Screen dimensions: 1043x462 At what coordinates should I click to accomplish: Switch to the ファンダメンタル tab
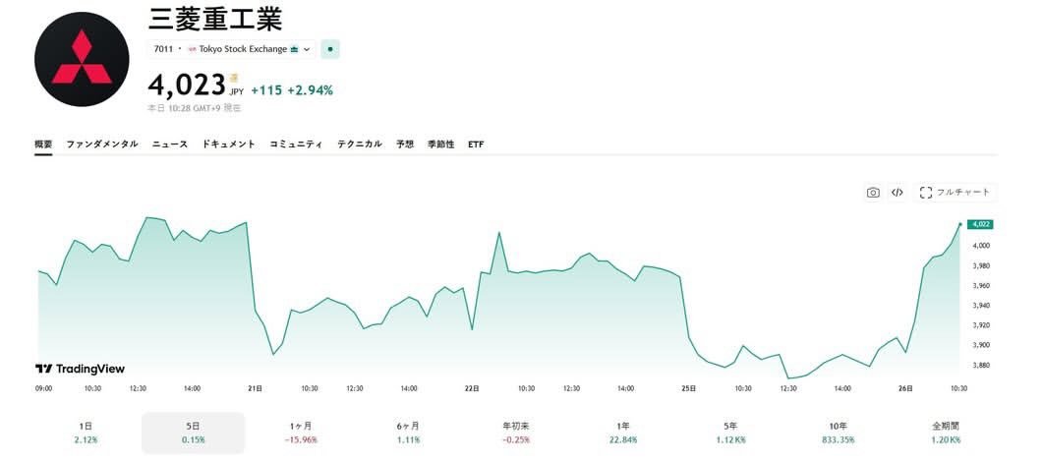click(102, 144)
